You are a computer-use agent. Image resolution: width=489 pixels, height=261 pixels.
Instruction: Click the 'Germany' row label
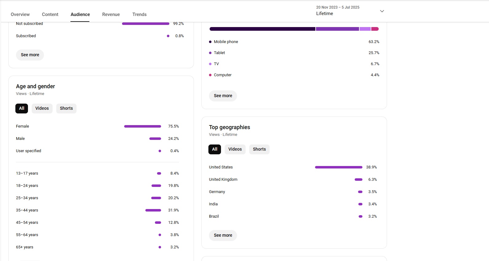pyautogui.click(x=217, y=192)
